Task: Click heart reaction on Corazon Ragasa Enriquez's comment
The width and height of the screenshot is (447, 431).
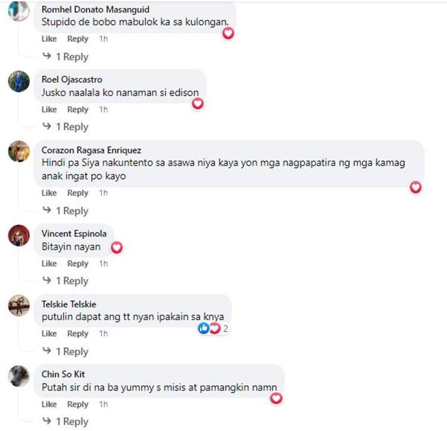Action: point(415,187)
